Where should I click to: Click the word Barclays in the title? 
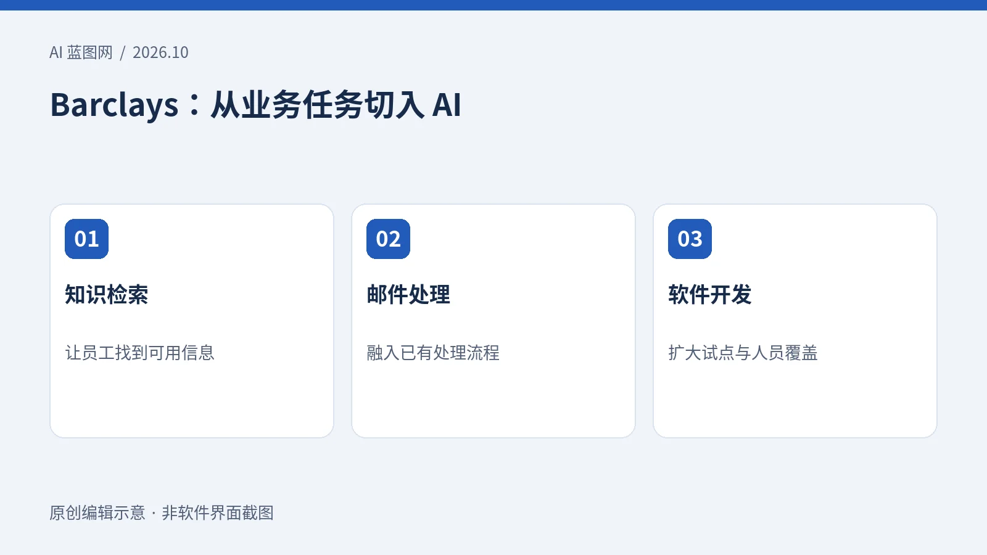pyautogui.click(x=114, y=104)
